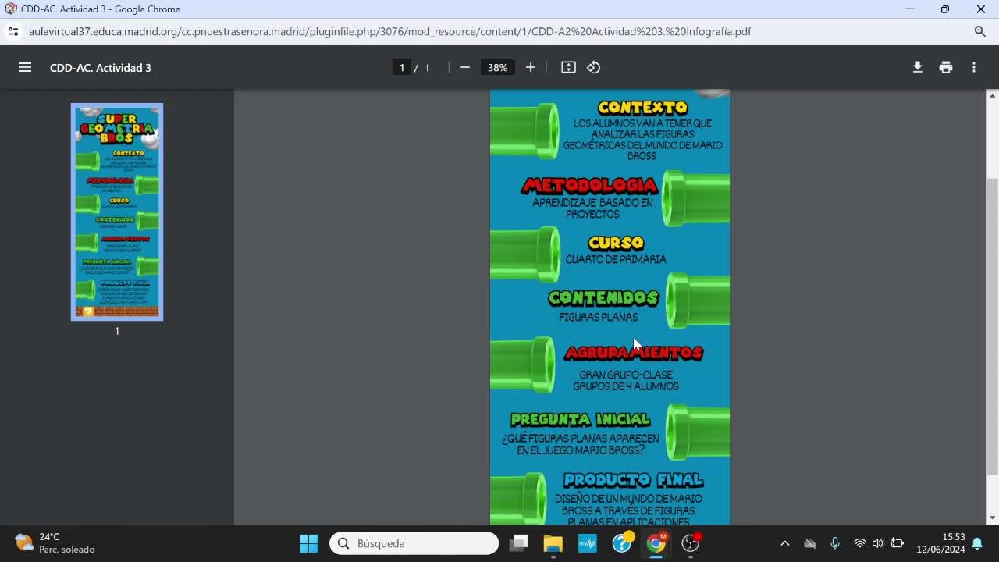Close the Chrome window
Screen dimensions: 999x562
[981, 9]
